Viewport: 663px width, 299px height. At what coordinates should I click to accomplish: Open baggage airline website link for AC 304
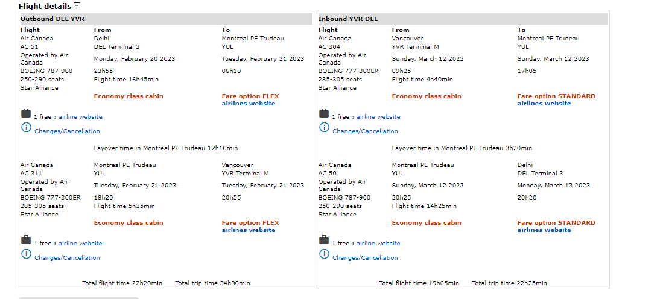click(x=378, y=117)
